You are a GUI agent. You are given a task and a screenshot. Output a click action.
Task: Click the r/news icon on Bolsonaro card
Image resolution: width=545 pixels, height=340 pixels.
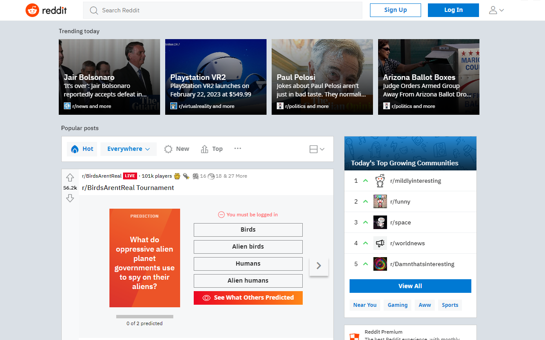tap(67, 106)
